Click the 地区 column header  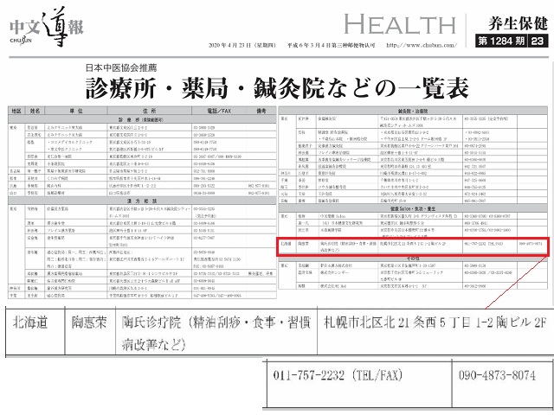(16, 111)
